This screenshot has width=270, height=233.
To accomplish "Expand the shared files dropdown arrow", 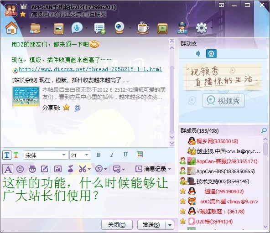I will [46, 28].
